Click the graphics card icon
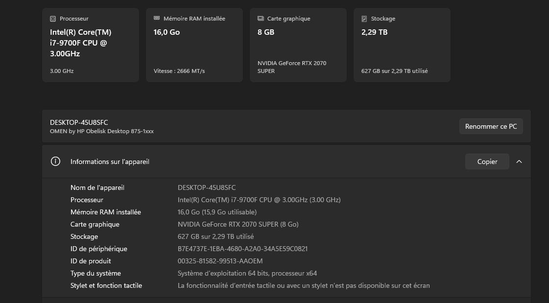The width and height of the screenshot is (549, 303). tap(261, 18)
